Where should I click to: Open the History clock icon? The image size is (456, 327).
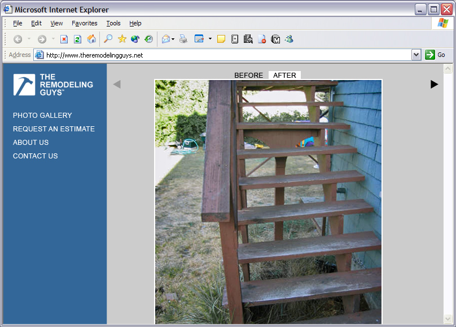pos(148,39)
